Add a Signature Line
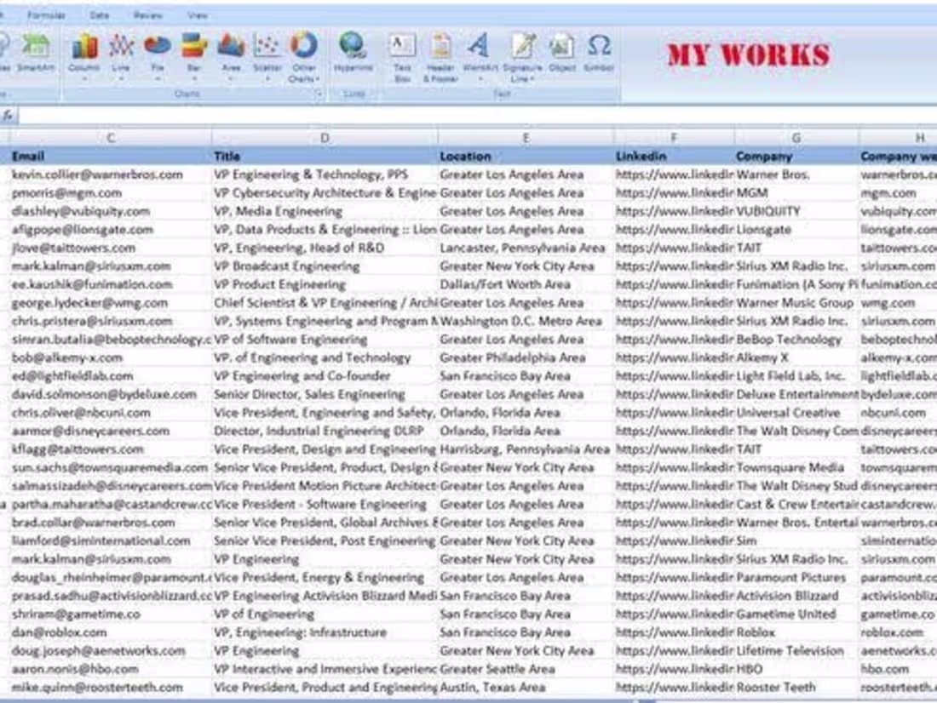 [523, 57]
